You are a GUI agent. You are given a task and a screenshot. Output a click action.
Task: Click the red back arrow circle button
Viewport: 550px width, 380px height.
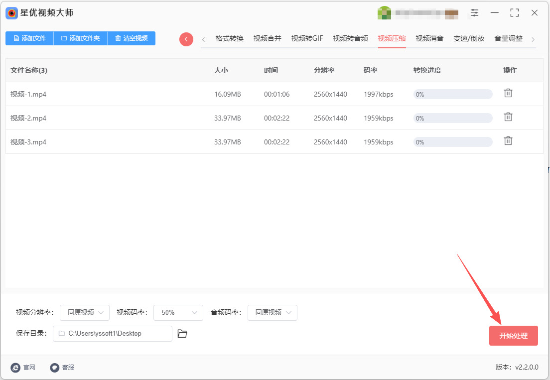point(186,39)
